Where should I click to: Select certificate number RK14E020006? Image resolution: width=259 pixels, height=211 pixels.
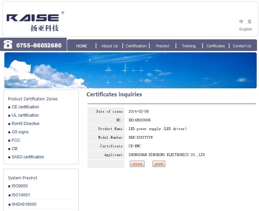(140, 120)
